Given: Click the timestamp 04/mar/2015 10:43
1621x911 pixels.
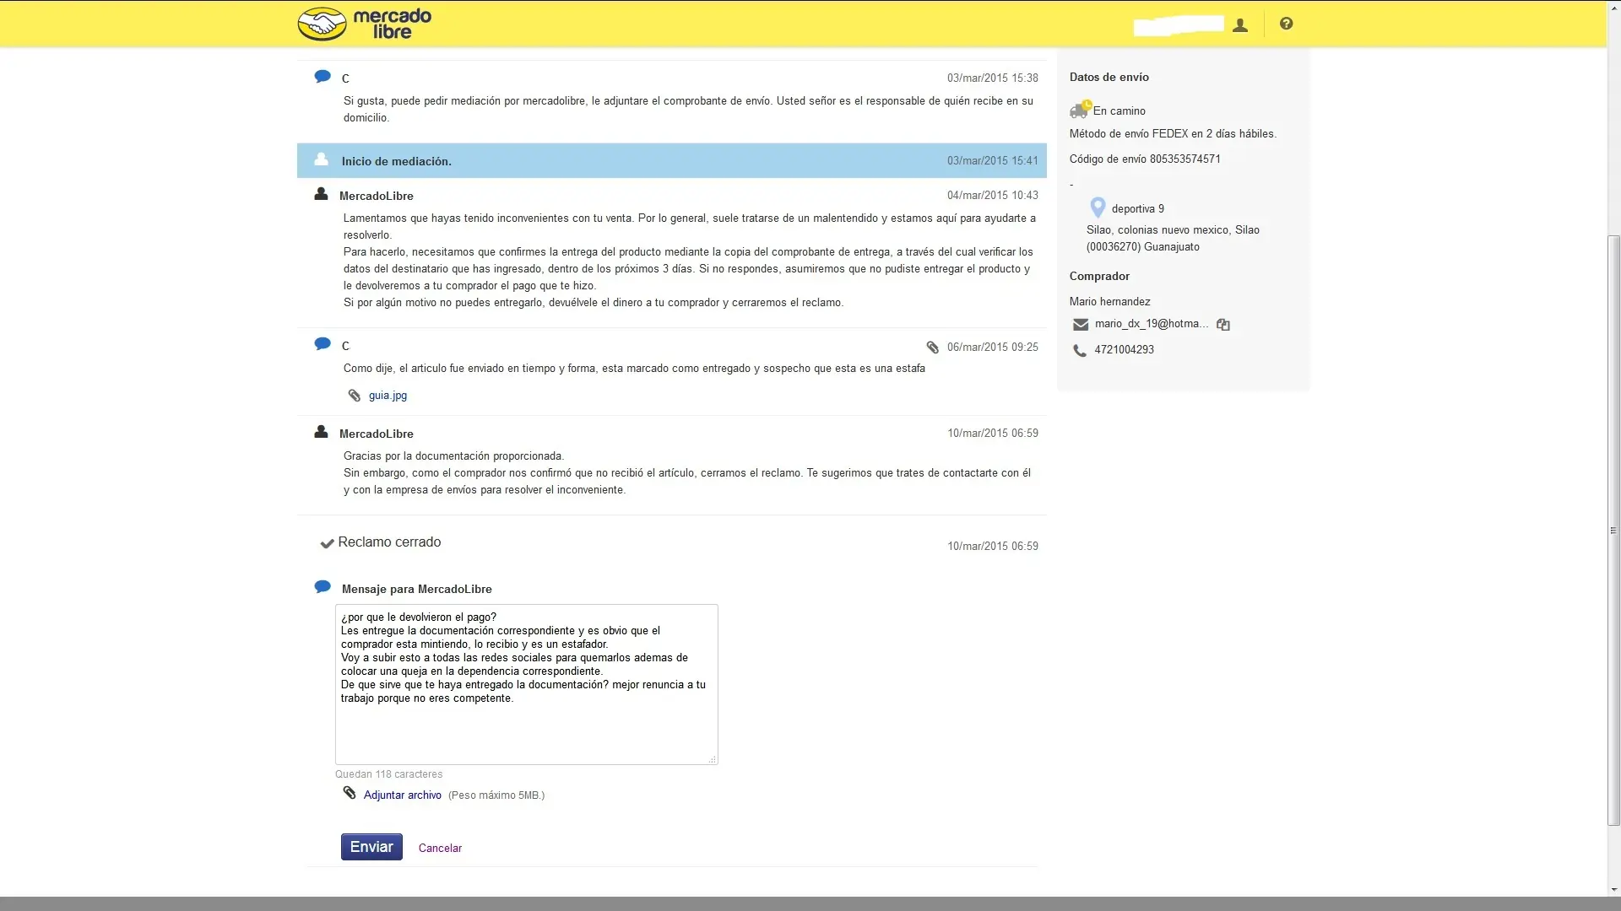Looking at the screenshot, I should coord(992,195).
